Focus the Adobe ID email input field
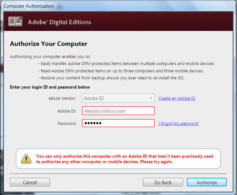This screenshot has width=237, height=195. pos(118,111)
